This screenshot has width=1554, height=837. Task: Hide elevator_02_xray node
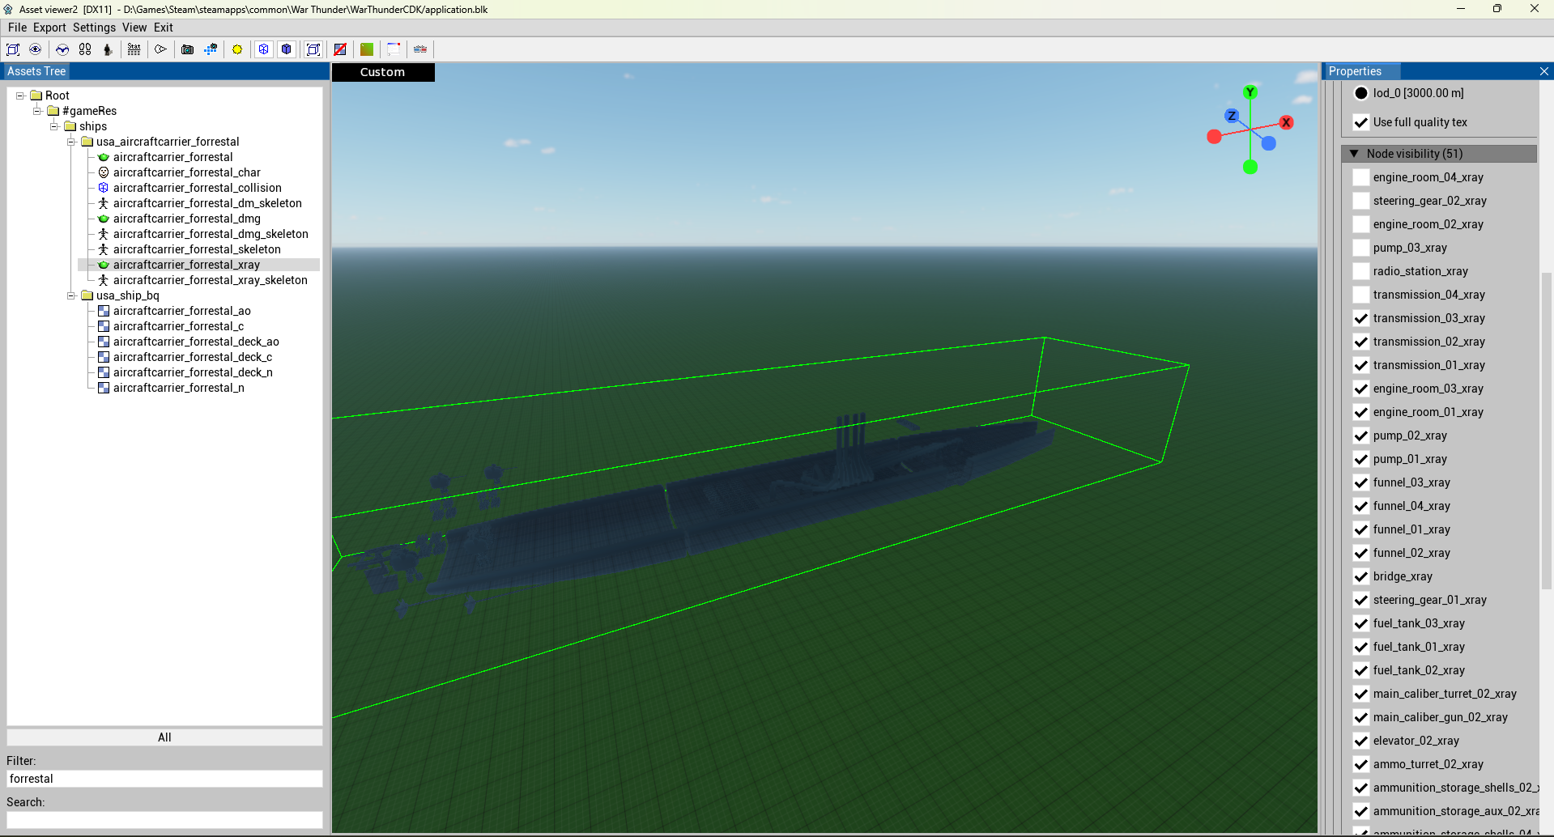click(1361, 741)
